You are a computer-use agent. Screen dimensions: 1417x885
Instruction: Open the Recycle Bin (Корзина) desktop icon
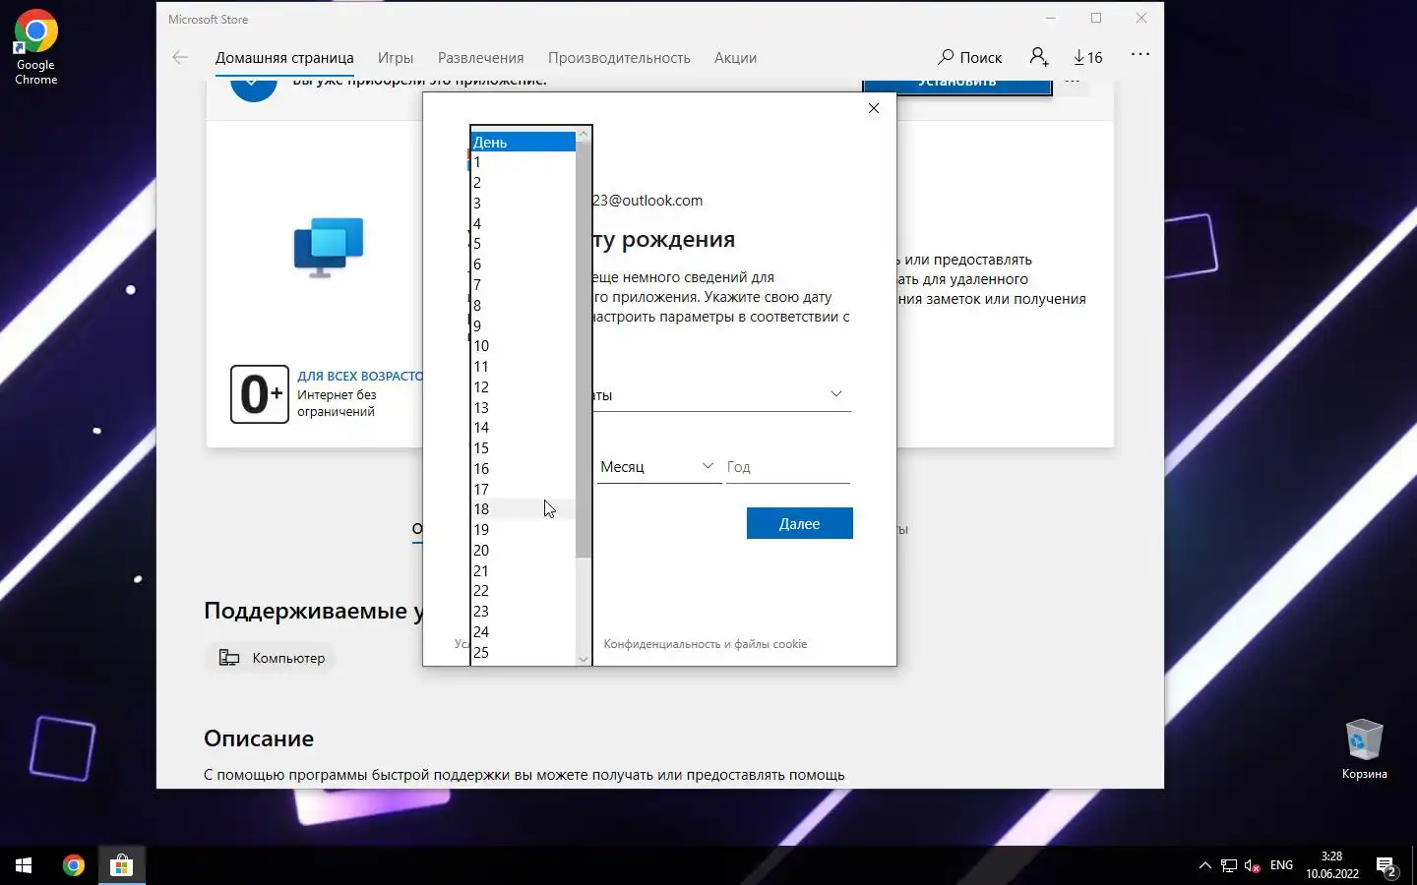tap(1364, 749)
